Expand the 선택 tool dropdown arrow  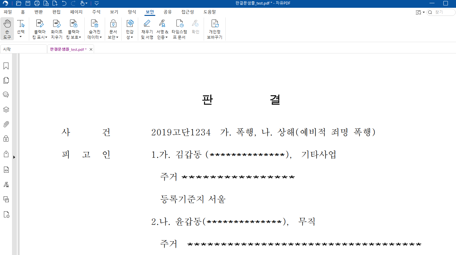pos(21,37)
